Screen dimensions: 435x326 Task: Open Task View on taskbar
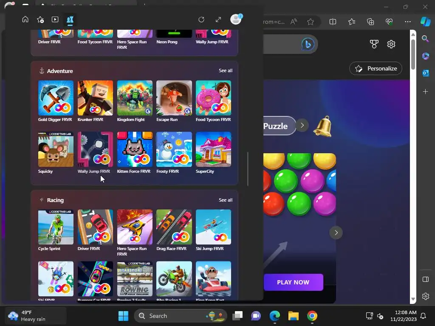tap(237, 316)
